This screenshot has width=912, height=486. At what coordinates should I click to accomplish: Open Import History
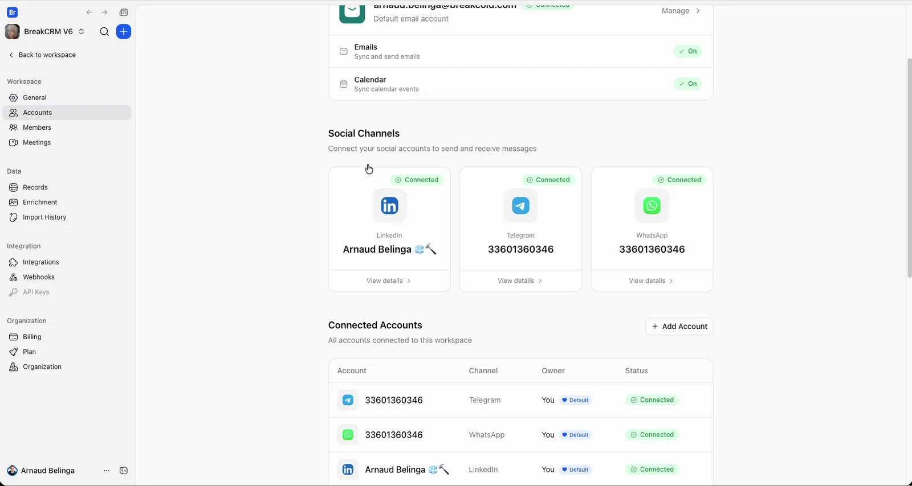(67, 217)
